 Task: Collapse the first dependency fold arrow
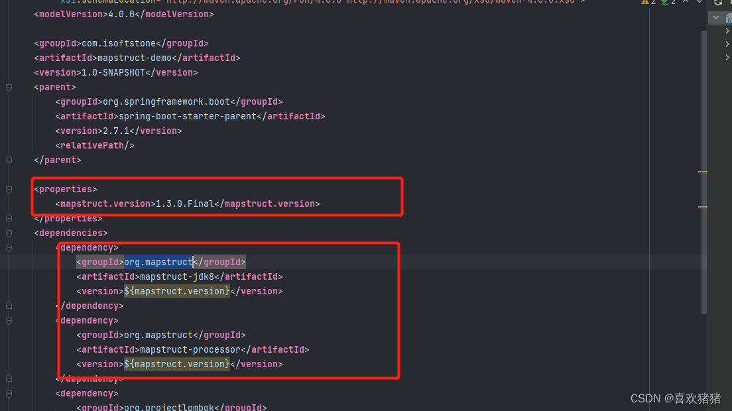pos(8,247)
